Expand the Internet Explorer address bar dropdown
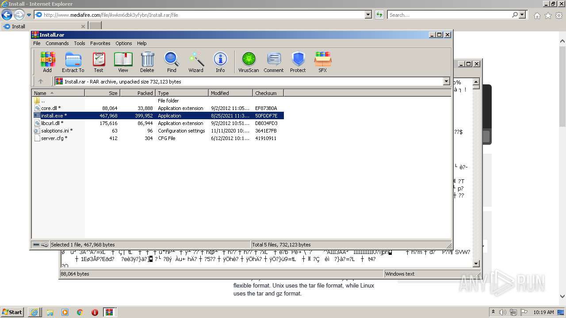The height and width of the screenshot is (318, 566). [368, 15]
